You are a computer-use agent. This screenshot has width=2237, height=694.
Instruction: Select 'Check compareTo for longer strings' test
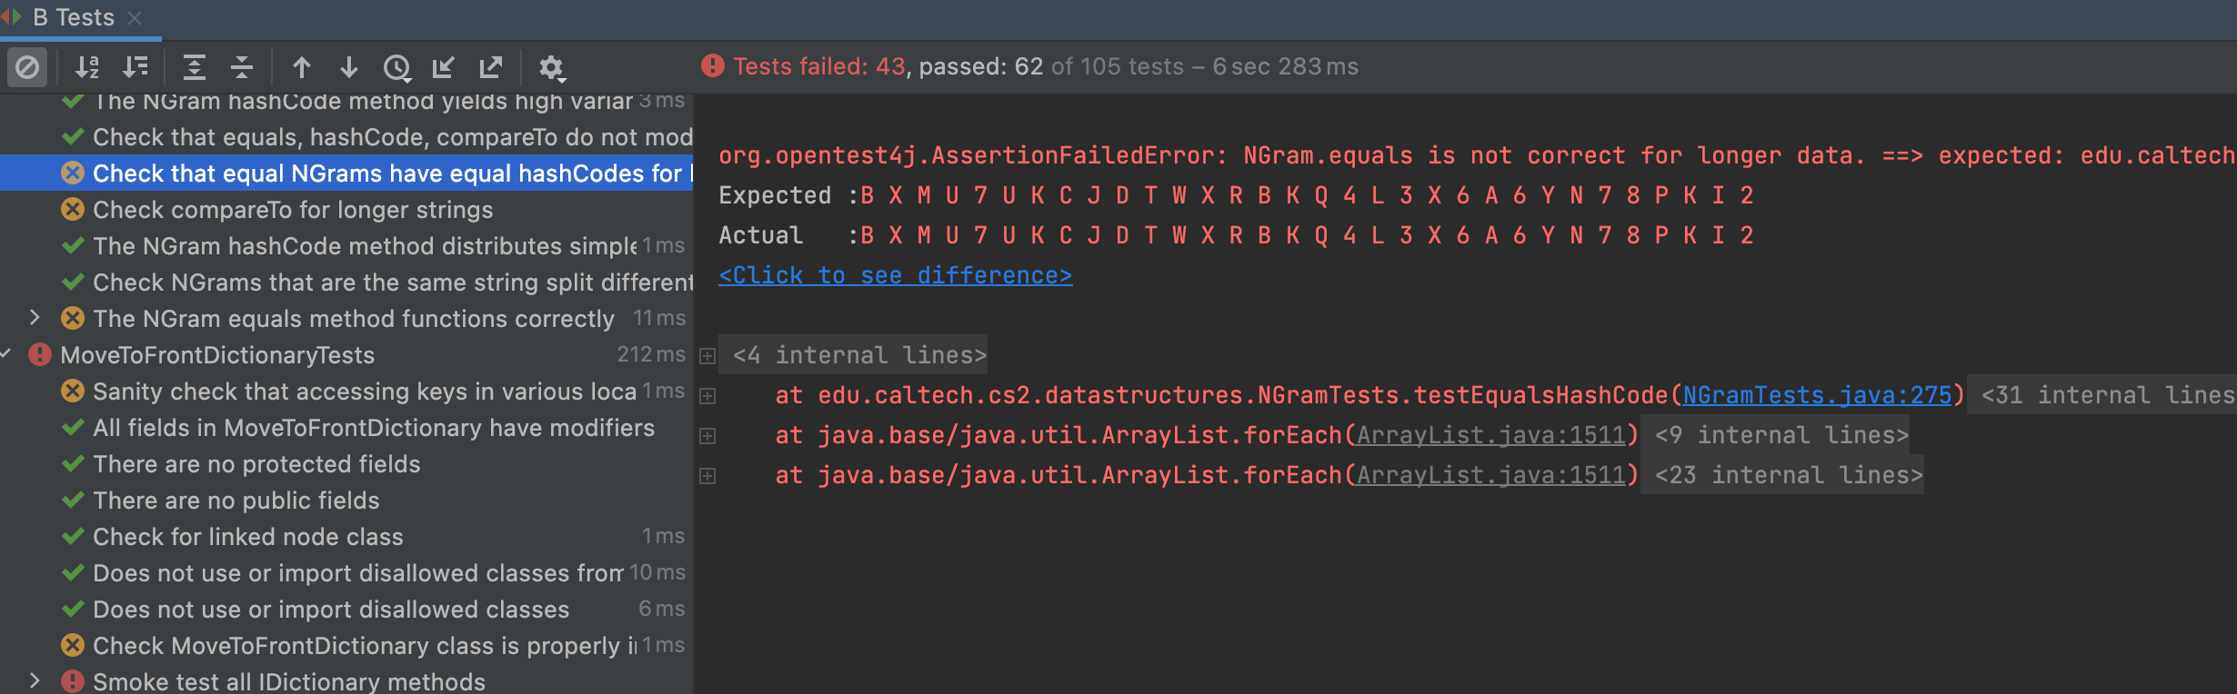(293, 210)
